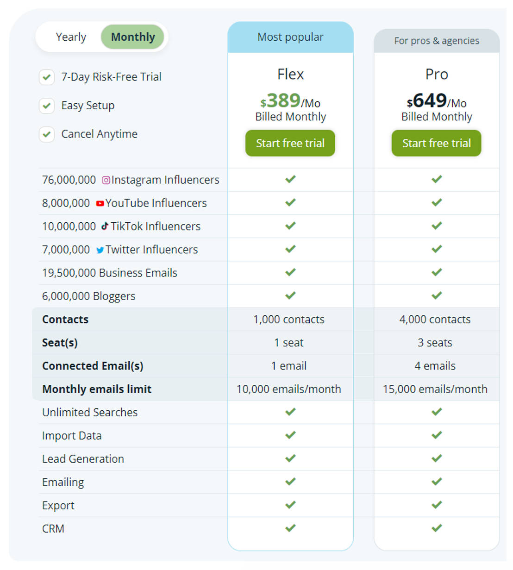Switch billing to Yearly
Screen dimensions: 513x570
tap(71, 37)
